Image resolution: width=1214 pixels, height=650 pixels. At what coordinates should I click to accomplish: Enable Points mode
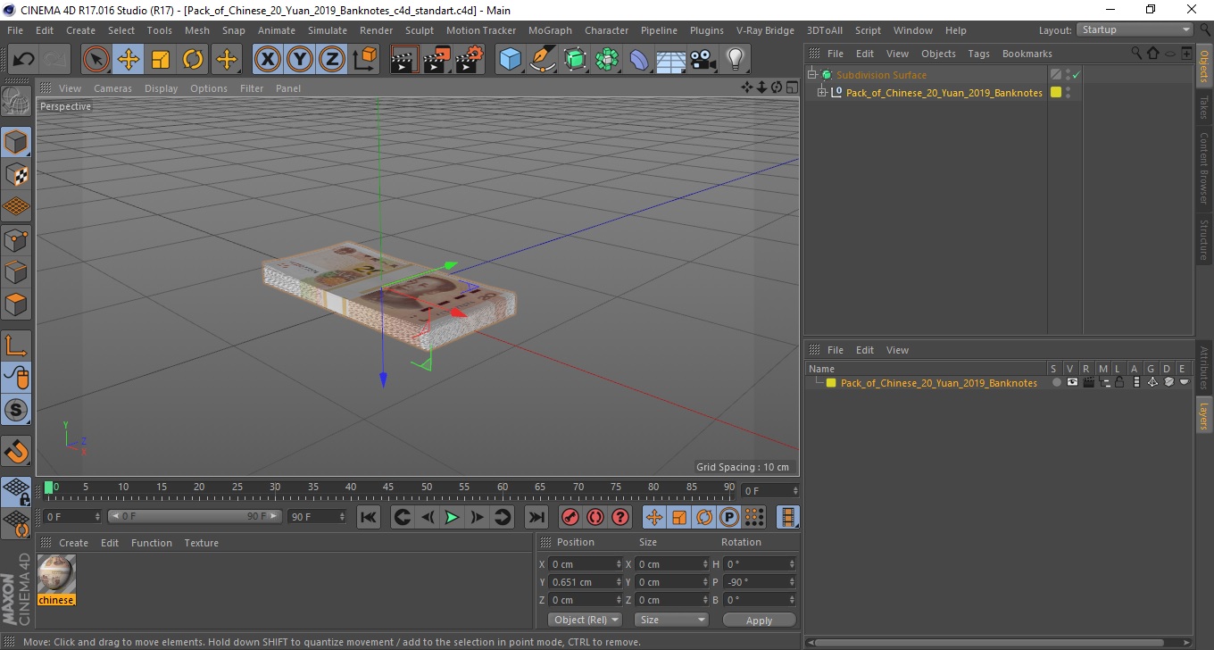[16, 239]
